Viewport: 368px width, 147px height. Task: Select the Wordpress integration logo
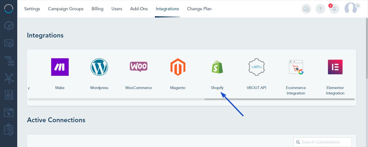tap(99, 67)
